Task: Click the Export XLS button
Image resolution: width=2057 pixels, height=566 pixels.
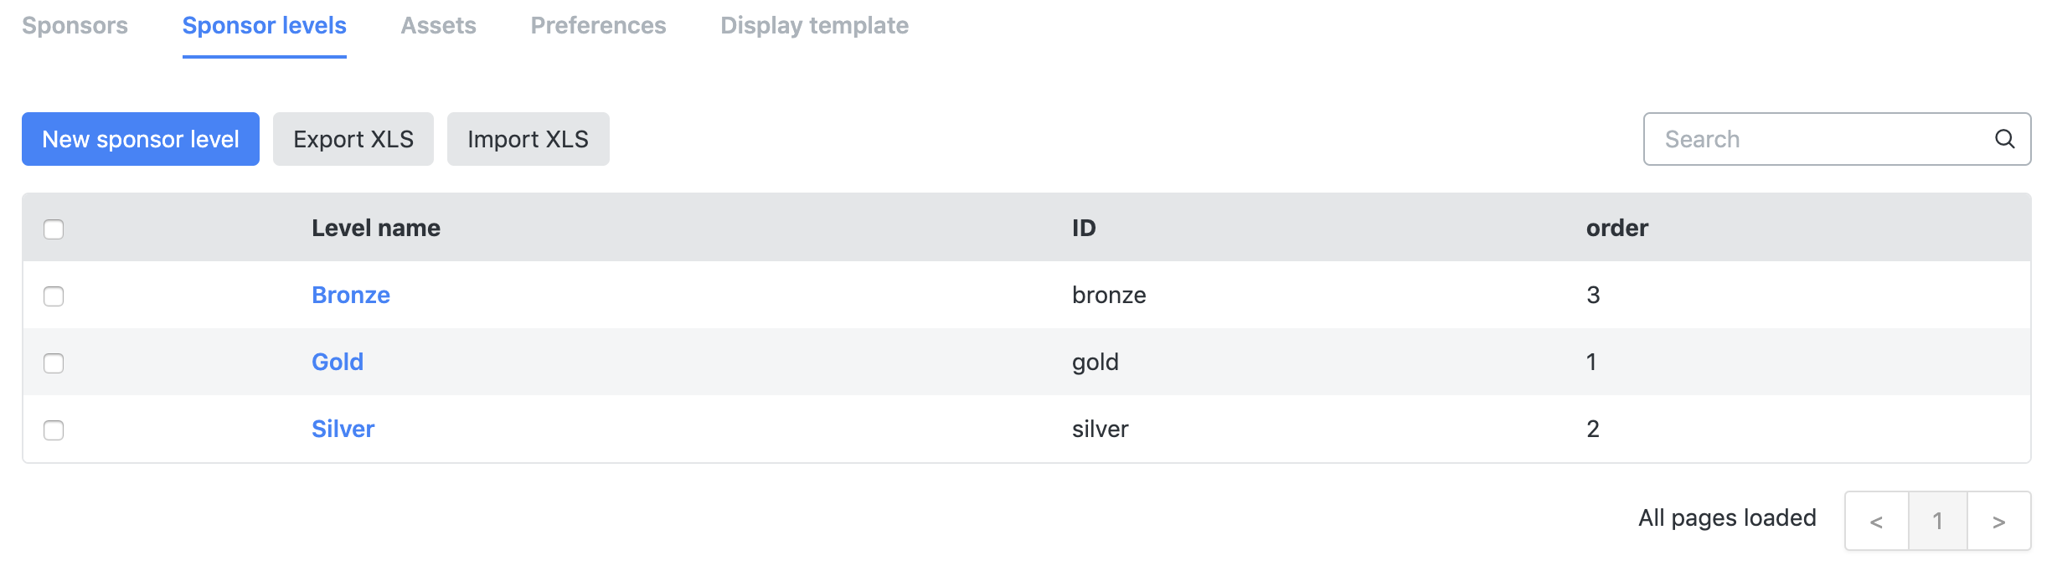Action: (x=353, y=139)
